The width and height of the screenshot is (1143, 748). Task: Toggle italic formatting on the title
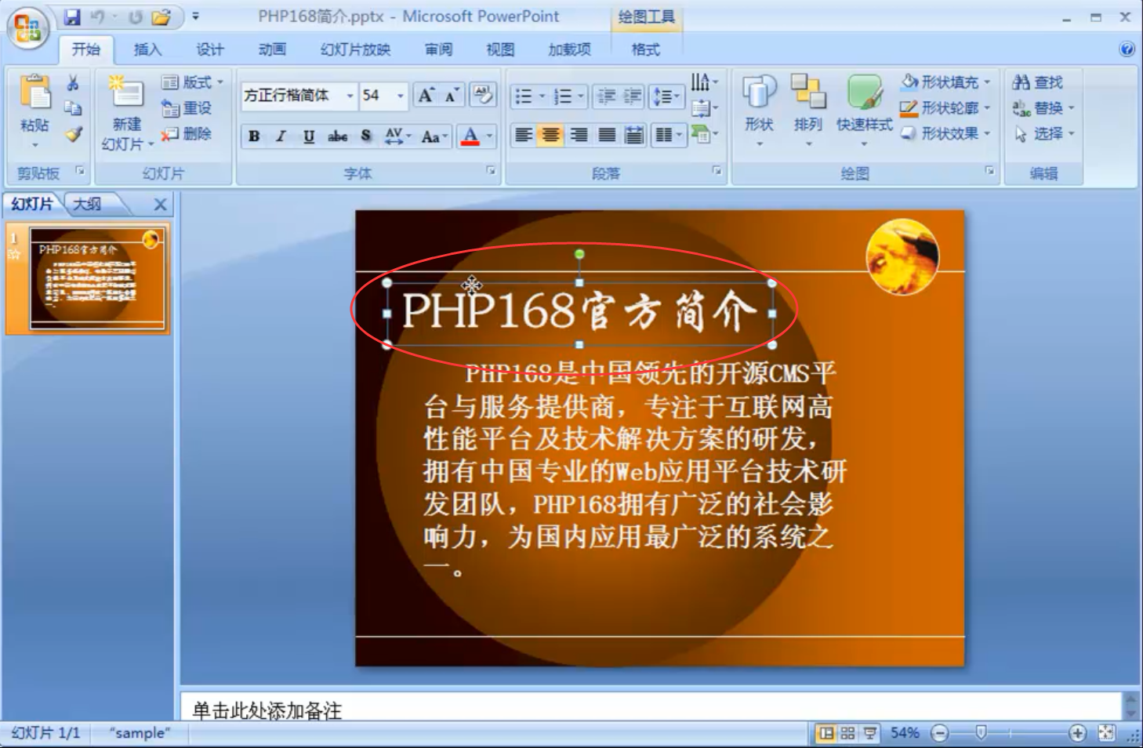coord(279,136)
